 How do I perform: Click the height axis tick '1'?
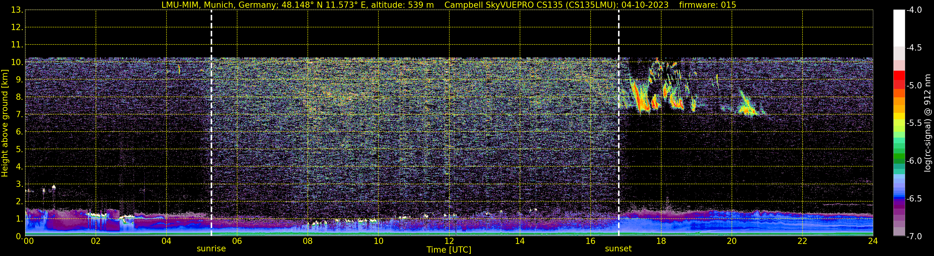[x=19, y=219]
